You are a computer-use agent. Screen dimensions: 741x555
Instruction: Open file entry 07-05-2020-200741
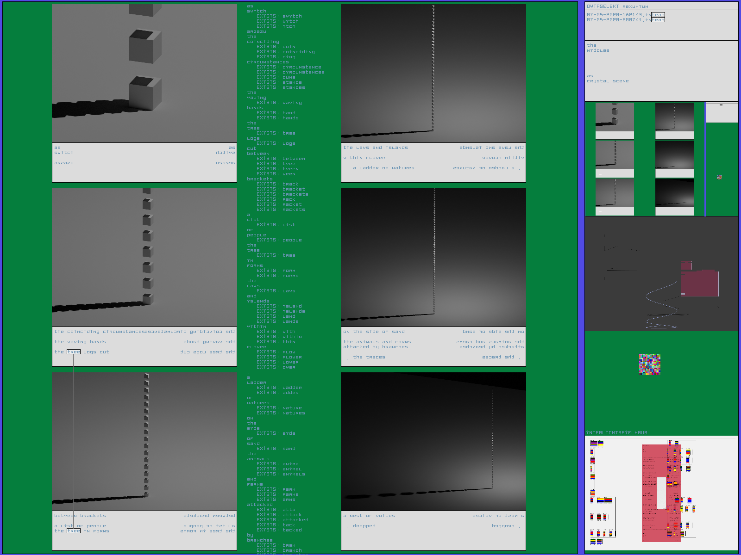[x=625, y=20]
